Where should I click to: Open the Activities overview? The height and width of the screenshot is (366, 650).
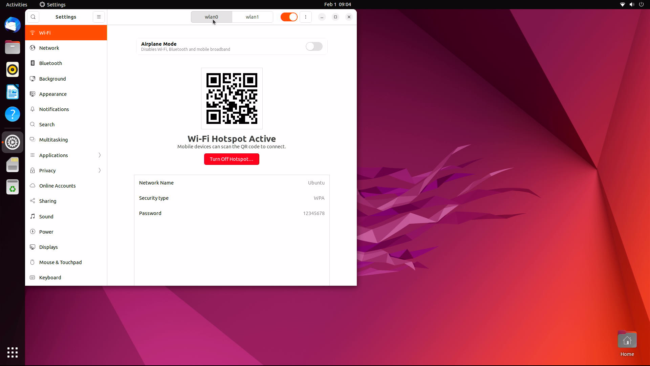(17, 4)
